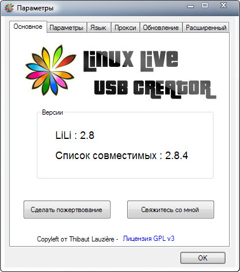Click the Сделать пожертвование button

67,210
